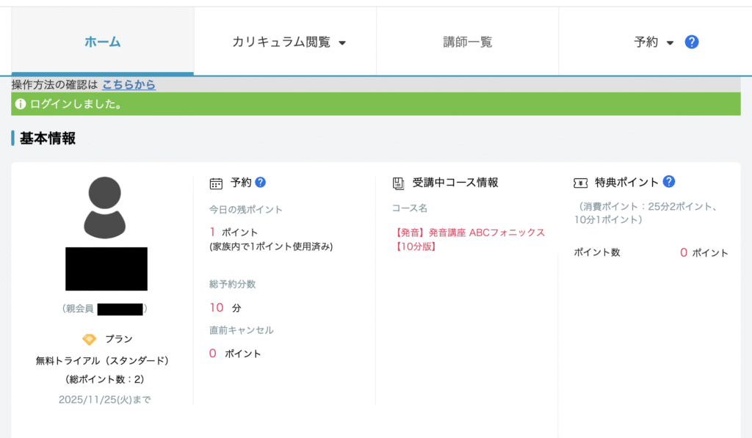Image resolution: width=752 pixels, height=438 pixels.
Task: Click the info icon in the login banner
Action: pyautogui.click(x=21, y=104)
